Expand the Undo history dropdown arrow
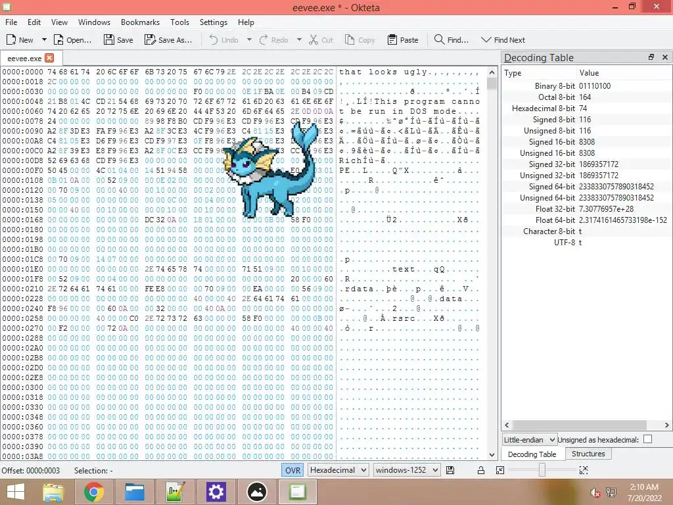673x505 pixels. coord(249,40)
